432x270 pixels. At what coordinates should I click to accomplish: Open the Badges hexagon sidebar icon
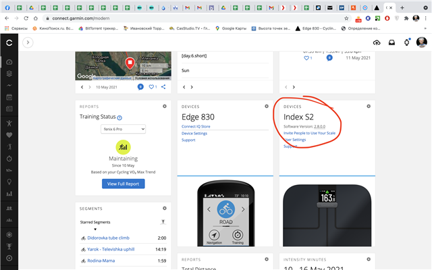tap(9, 235)
